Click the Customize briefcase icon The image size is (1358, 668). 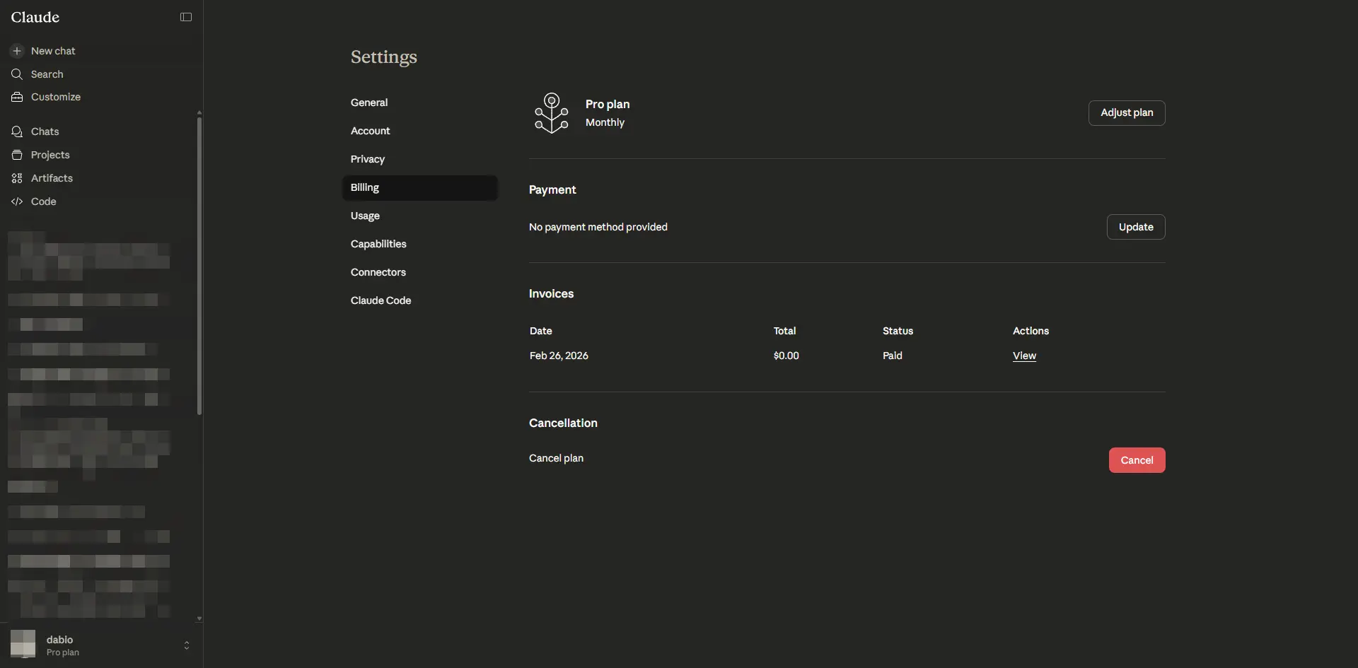click(17, 97)
